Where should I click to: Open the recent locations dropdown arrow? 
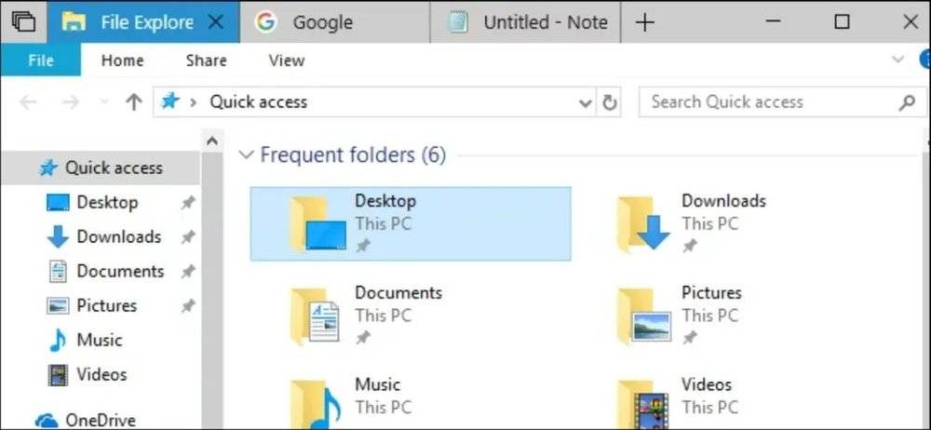point(104,102)
